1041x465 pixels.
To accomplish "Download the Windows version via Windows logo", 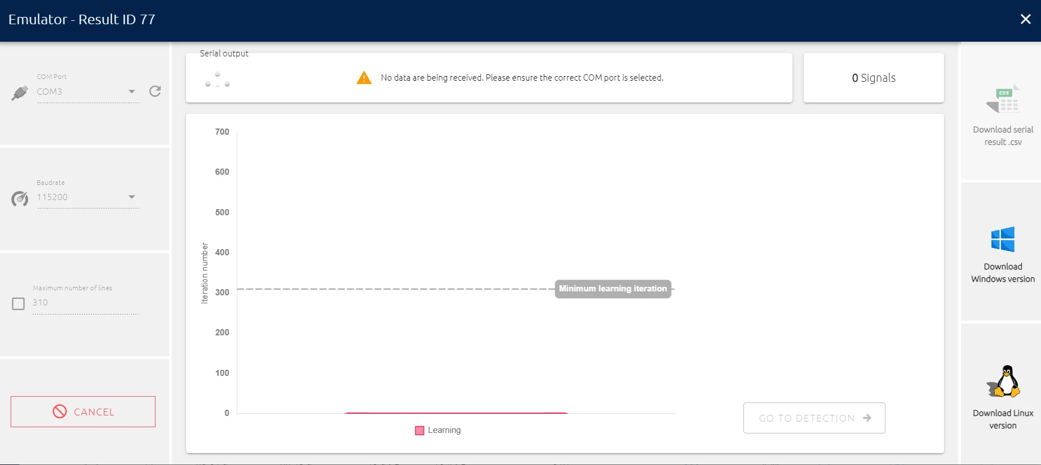I will [1003, 240].
